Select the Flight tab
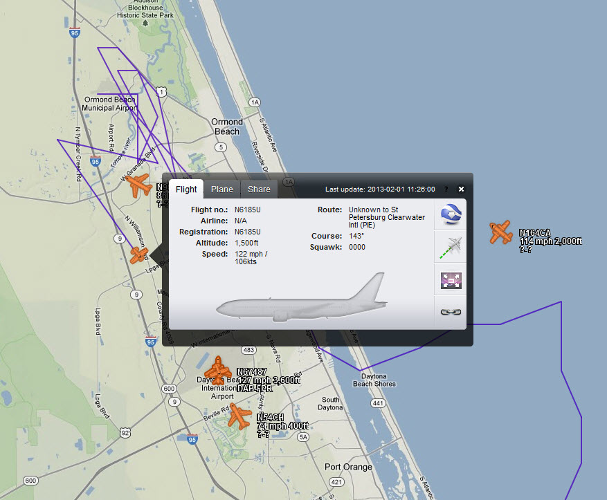The width and height of the screenshot is (607, 500). 186,189
